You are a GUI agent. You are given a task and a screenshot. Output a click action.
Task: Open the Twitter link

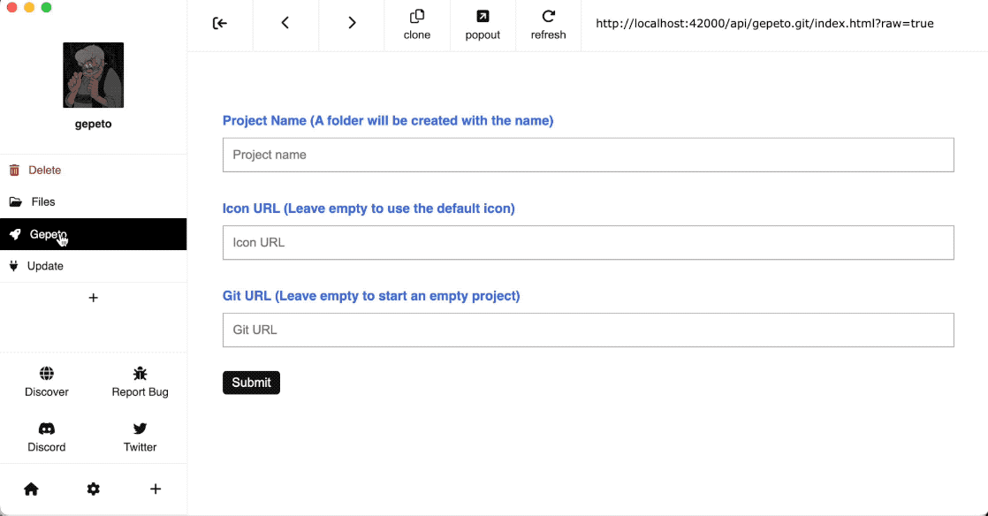click(140, 437)
